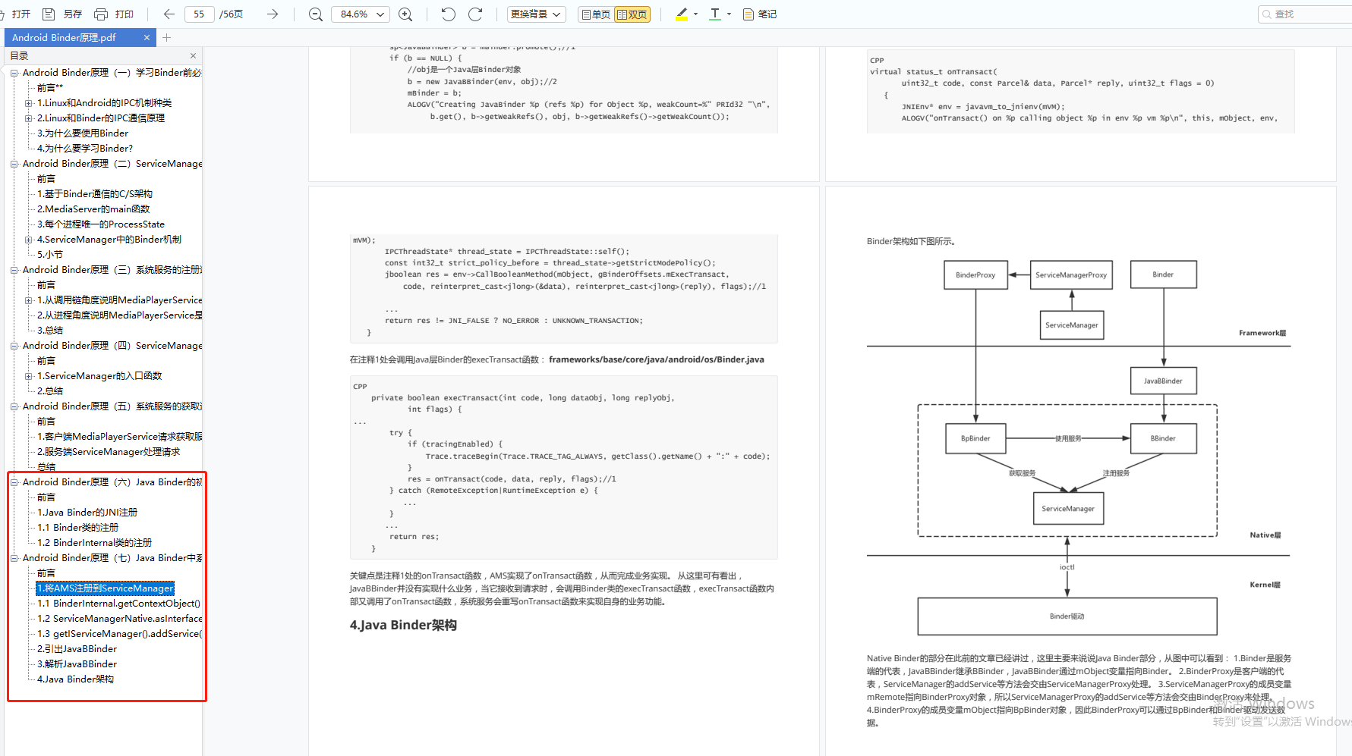Expand 2.Linux和Binder的IPC通信原理 node
This screenshot has height=756, width=1352.
tap(29, 118)
